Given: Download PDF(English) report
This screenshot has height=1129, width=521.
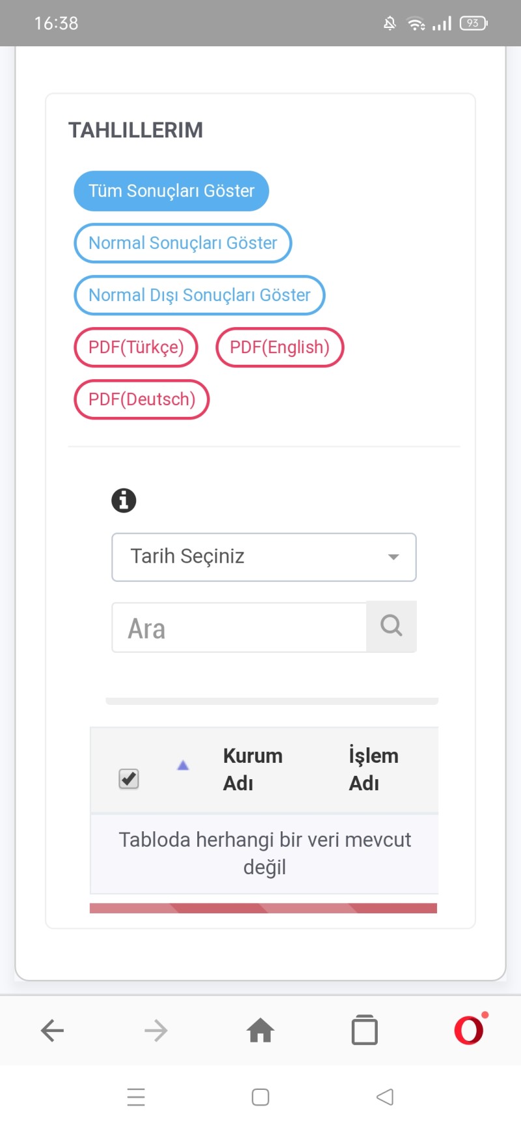Looking at the screenshot, I should 280,347.
